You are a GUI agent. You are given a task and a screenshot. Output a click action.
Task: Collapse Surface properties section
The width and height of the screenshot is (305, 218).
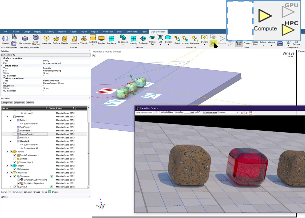[x=2, y=58]
